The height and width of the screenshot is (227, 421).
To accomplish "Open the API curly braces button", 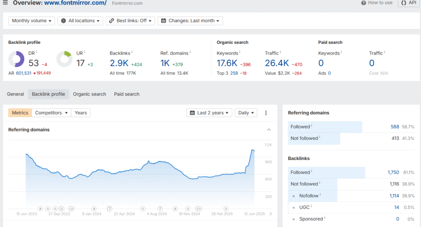I will tap(409, 3).
